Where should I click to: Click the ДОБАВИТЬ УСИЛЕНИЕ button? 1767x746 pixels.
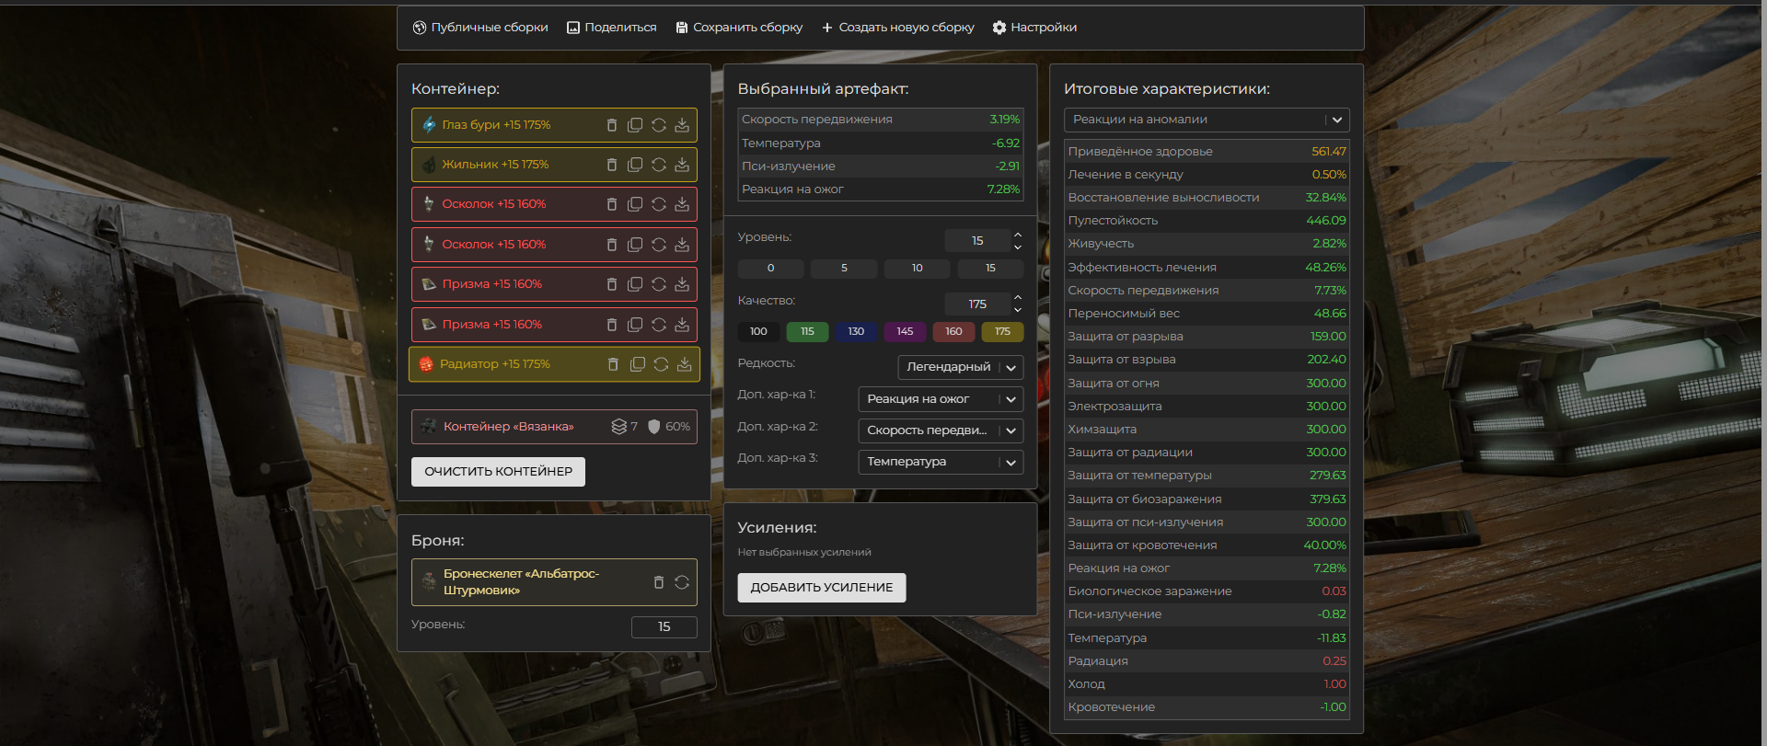(x=821, y=588)
